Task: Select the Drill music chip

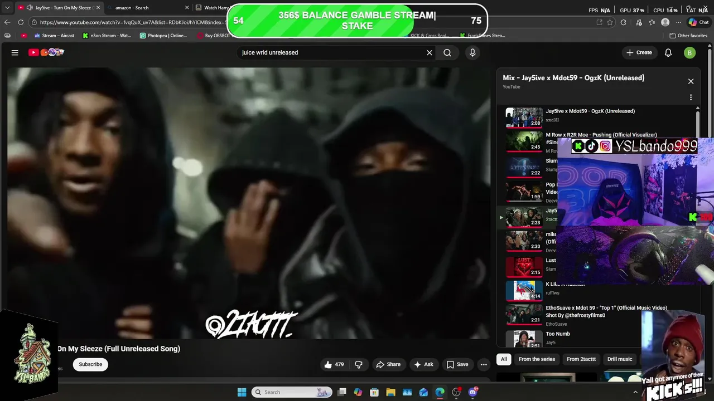Action: tap(620, 359)
